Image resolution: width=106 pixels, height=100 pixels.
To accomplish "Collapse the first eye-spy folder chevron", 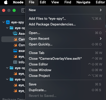I will tap(7, 28).
